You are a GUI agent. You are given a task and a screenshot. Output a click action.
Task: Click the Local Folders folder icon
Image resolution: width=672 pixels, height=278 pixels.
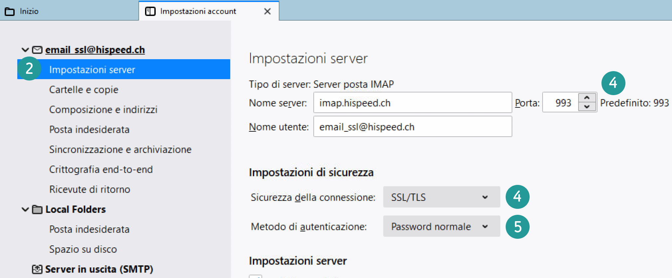(37, 209)
